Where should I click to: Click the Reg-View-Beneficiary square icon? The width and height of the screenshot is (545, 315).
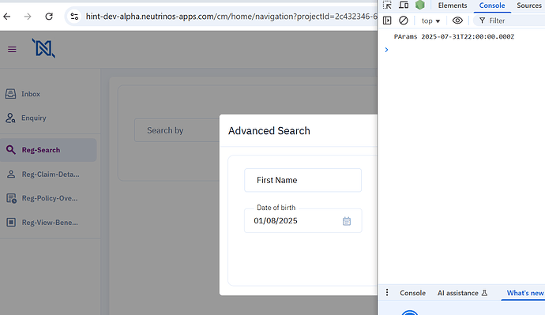[x=11, y=223]
